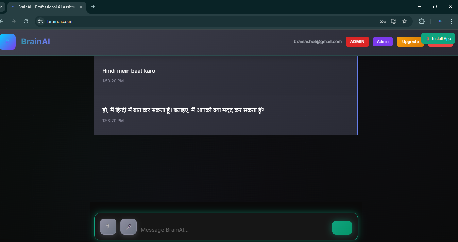The height and width of the screenshot is (242, 458).
Task: Open the tab search chevron dropdown
Action: [1, 7]
